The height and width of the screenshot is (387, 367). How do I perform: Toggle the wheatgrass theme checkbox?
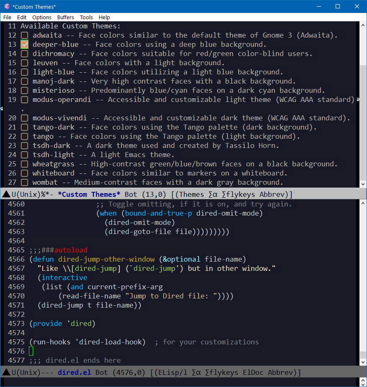click(x=24, y=164)
